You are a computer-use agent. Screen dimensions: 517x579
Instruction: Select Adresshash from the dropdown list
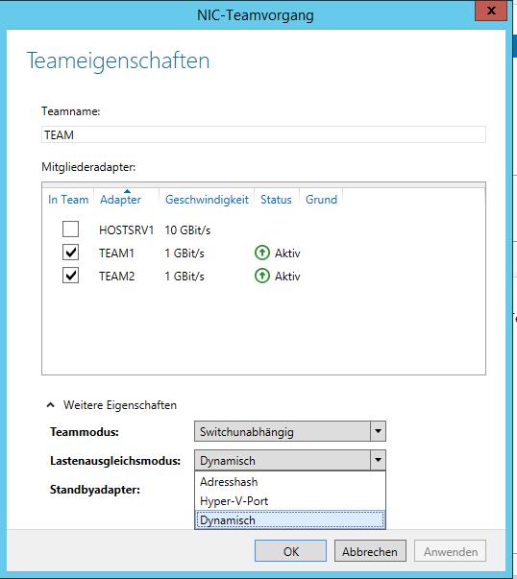point(290,482)
